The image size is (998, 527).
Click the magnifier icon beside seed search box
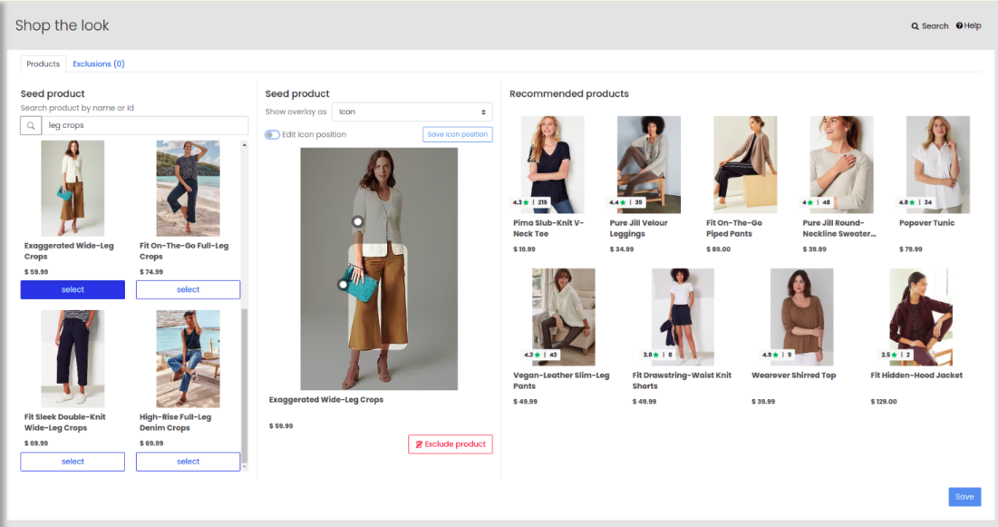tap(31, 126)
